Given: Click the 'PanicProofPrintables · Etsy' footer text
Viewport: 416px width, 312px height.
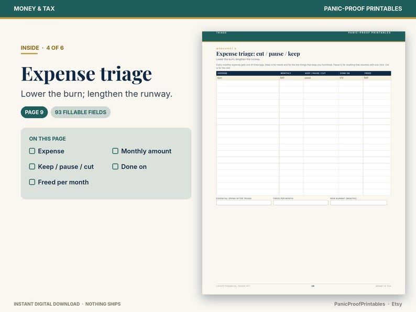Looking at the screenshot, I should click(368, 304).
